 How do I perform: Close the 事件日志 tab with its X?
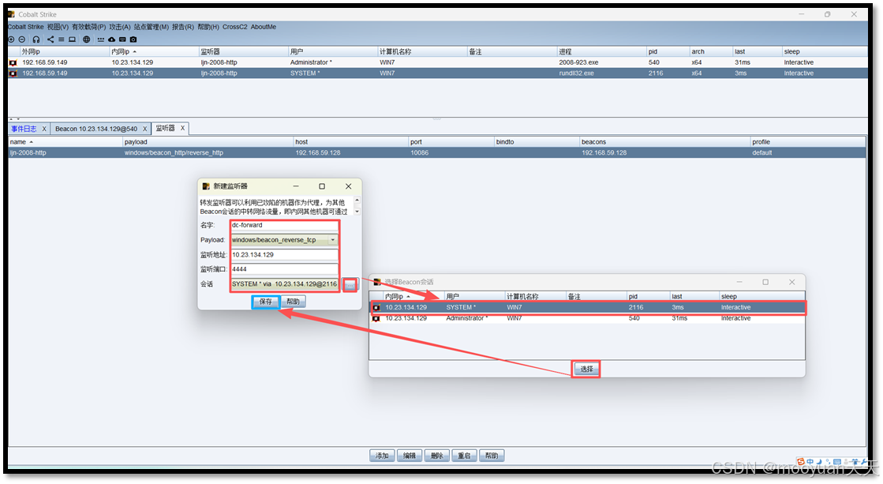click(44, 129)
